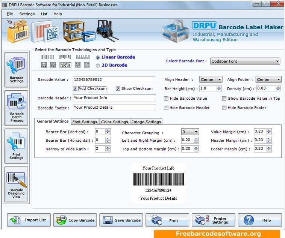This screenshot has width=285, height=238.
Task: Click fifth 2D barcode sample icon
Action: click(87, 65)
